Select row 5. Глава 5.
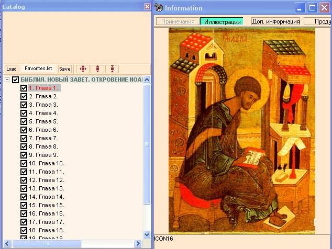This screenshot has height=249, width=332. point(43,121)
